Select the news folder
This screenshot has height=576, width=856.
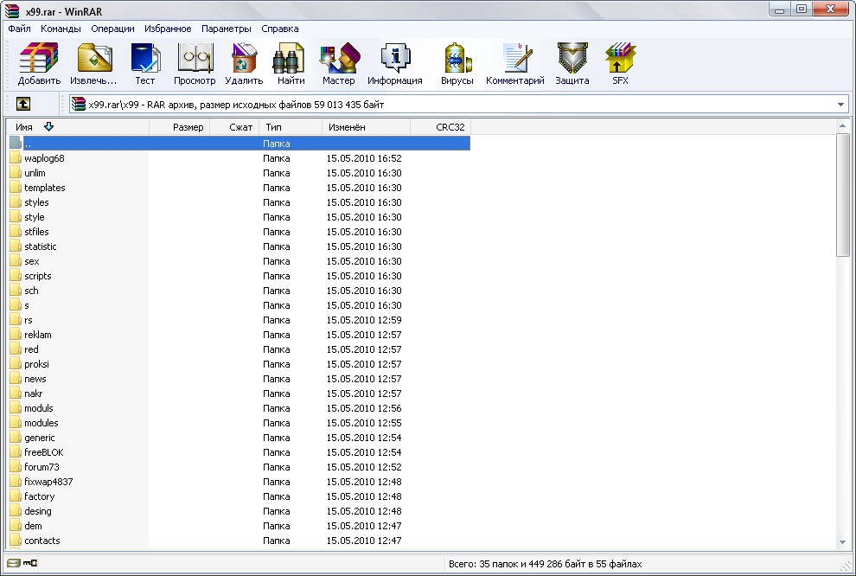[35, 380]
